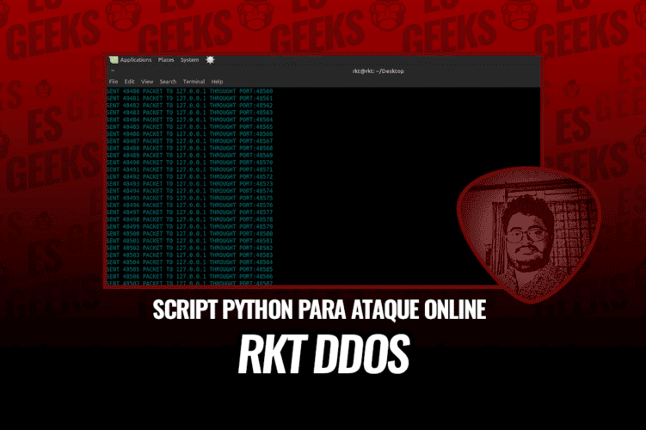Viewport: 646px width, 430px height.
Task: Click the SENT 48494 PACKET output line
Action: (189, 191)
